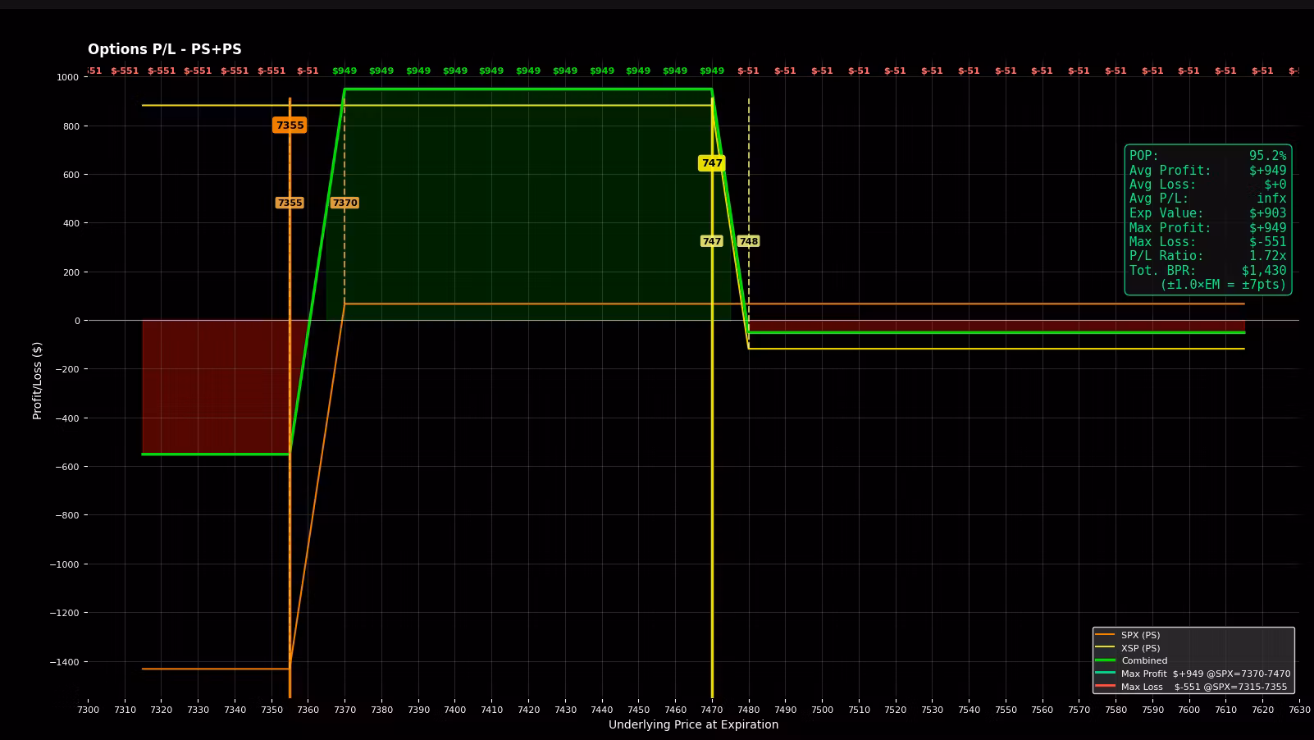The image size is (1314, 740).
Task: Click legend entry 'Max Loss $-551 @SPX=7315-7355'
Action: 1191,687
